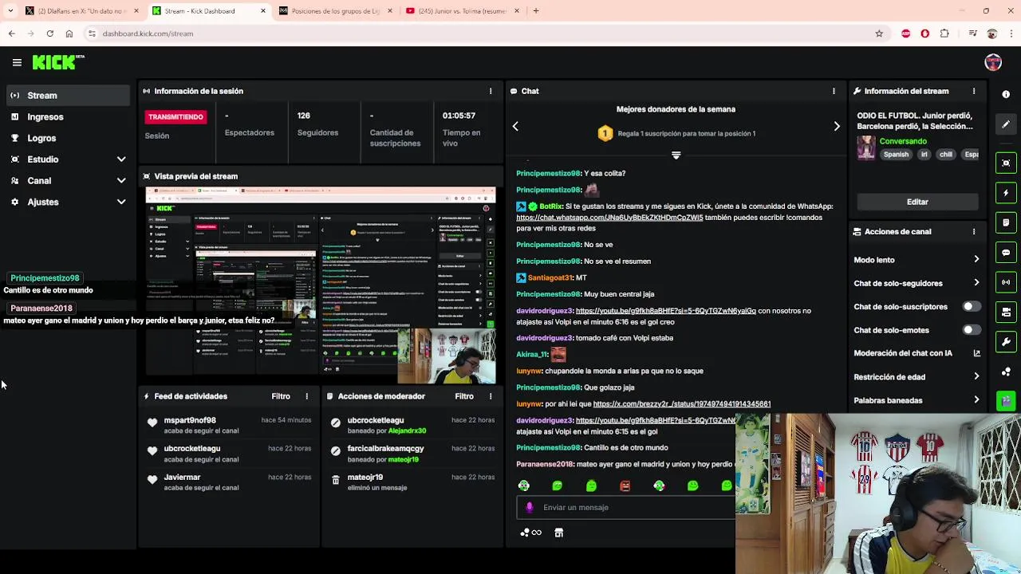The width and height of the screenshot is (1021, 574).
Task: Open Moderación del chat con IA external link
Action: tap(976, 353)
